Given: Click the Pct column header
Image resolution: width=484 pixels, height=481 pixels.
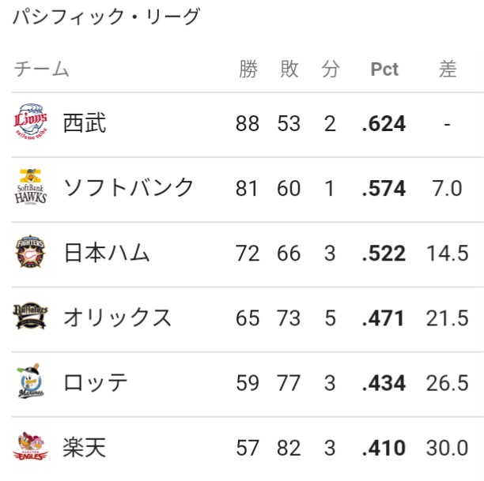Looking at the screenshot, I should click(x=384, y=69).
